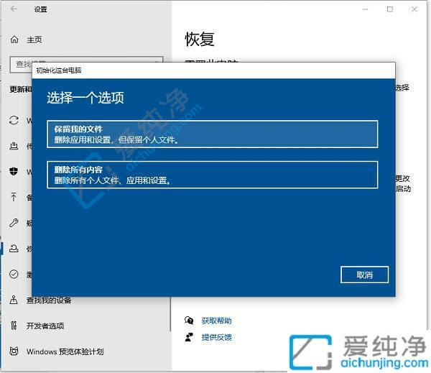
Task: Click the 选择一个选项 dialog heading
Action: [x=85, y=98]
